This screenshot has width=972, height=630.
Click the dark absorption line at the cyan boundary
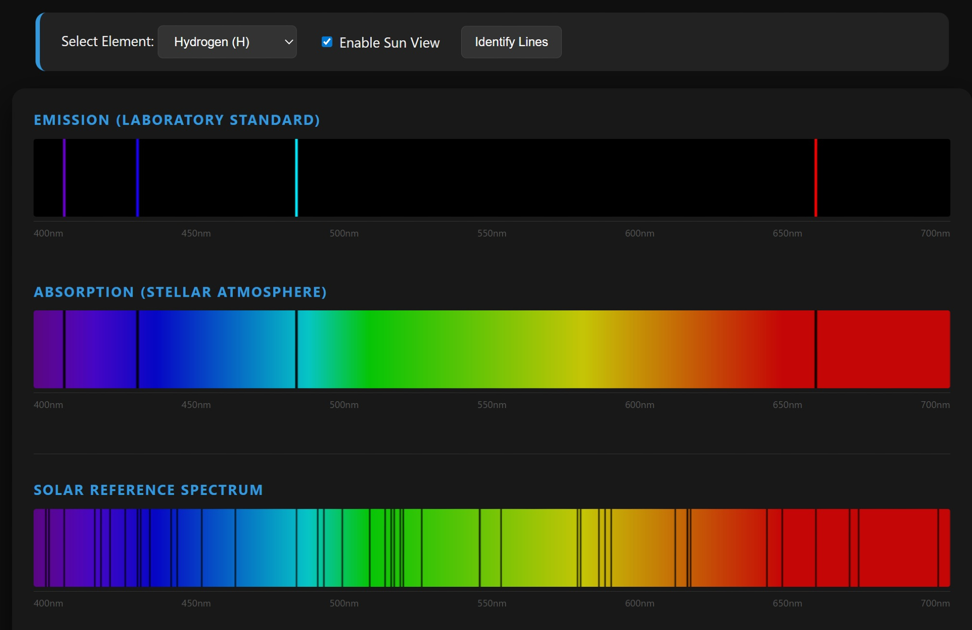pos(296,349)
